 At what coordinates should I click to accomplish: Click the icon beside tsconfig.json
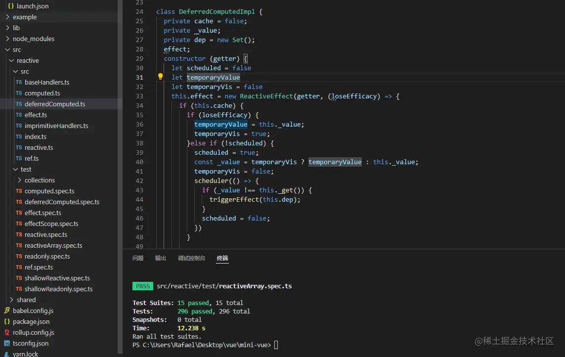(7, 343)
